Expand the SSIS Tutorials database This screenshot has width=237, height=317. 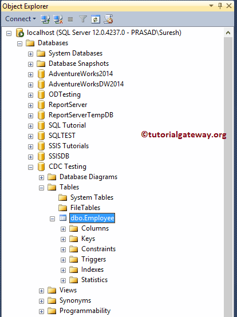click(30, 147)
